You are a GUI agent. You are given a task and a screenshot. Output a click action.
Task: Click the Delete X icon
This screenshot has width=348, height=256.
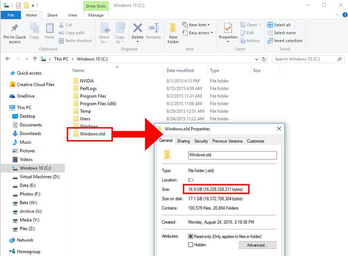pos(138,28)
